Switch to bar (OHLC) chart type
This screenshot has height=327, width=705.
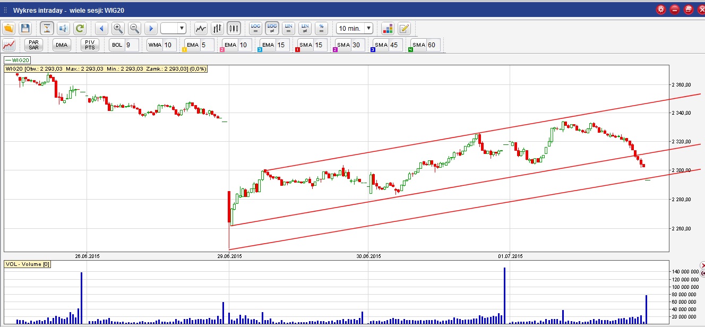217,28
